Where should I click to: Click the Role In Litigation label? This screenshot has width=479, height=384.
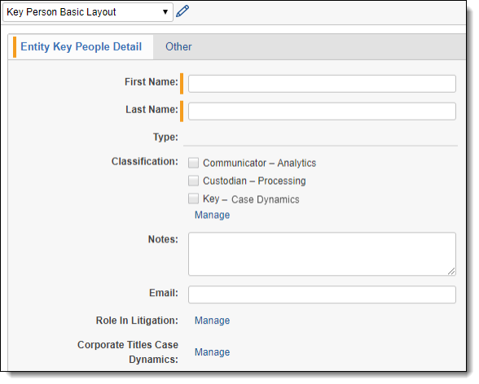[137, 321]
